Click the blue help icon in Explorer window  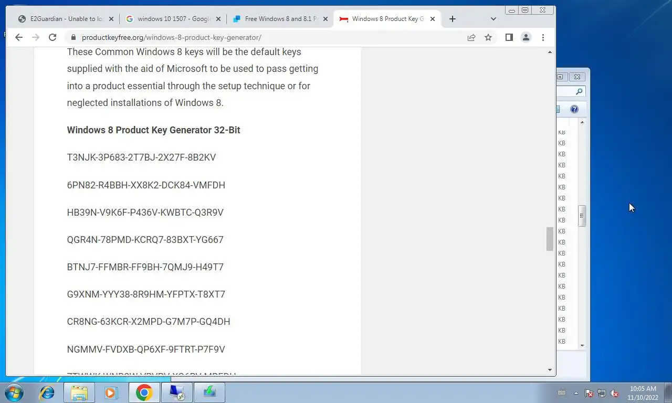coord(574,109)
